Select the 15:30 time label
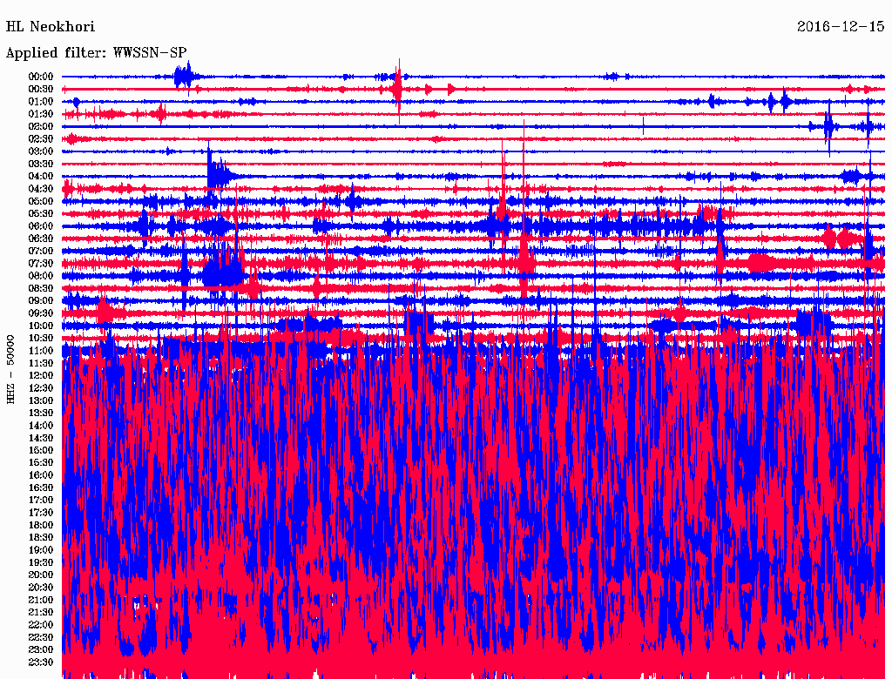The image size is (892, 679). (x=41, y=462)
